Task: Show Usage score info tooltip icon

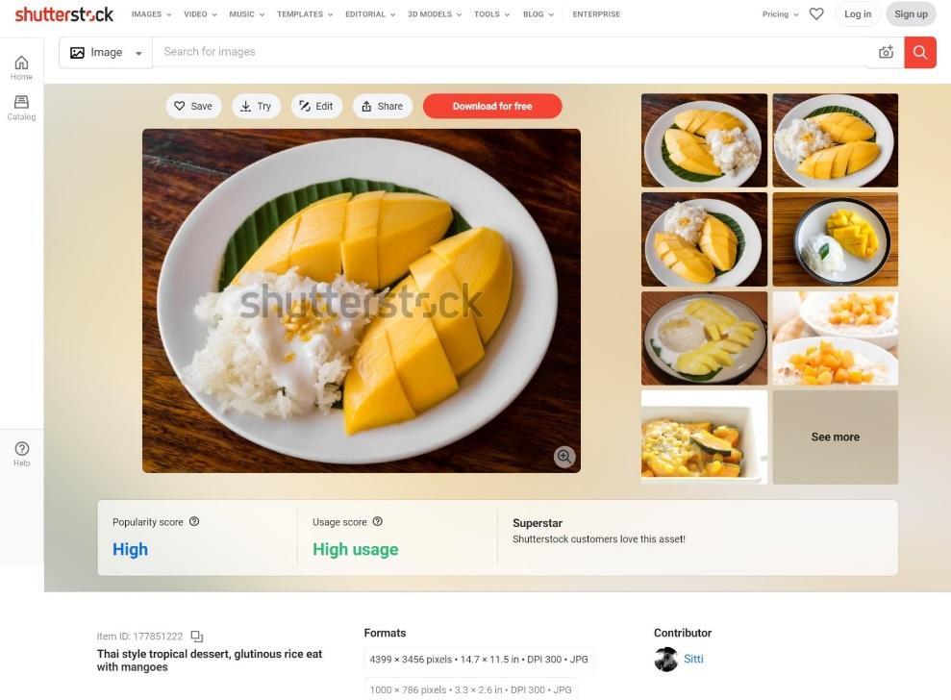Action: 377,522
